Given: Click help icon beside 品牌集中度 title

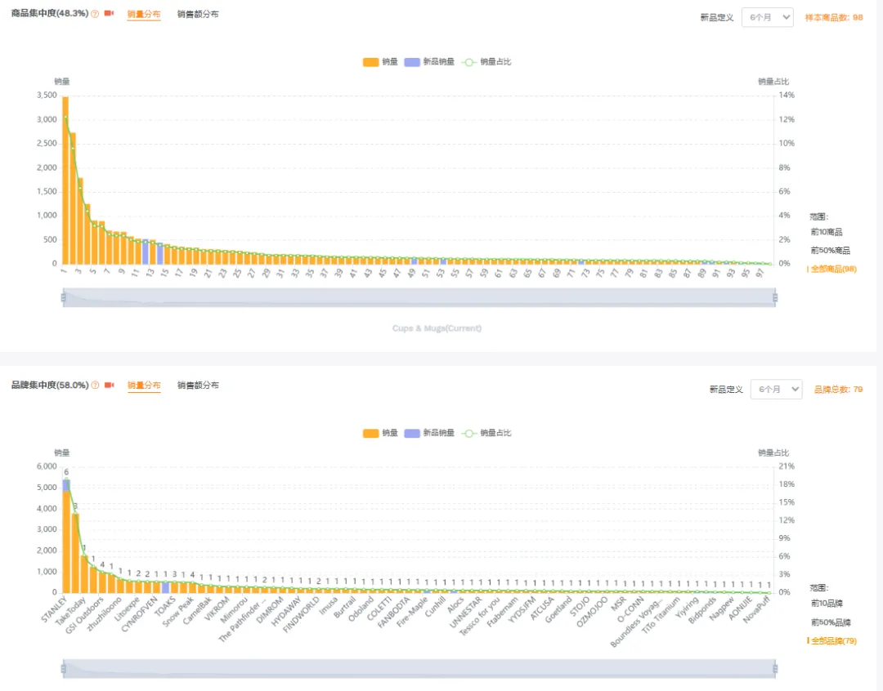Looking at the screenshot, I should [95, 386].
